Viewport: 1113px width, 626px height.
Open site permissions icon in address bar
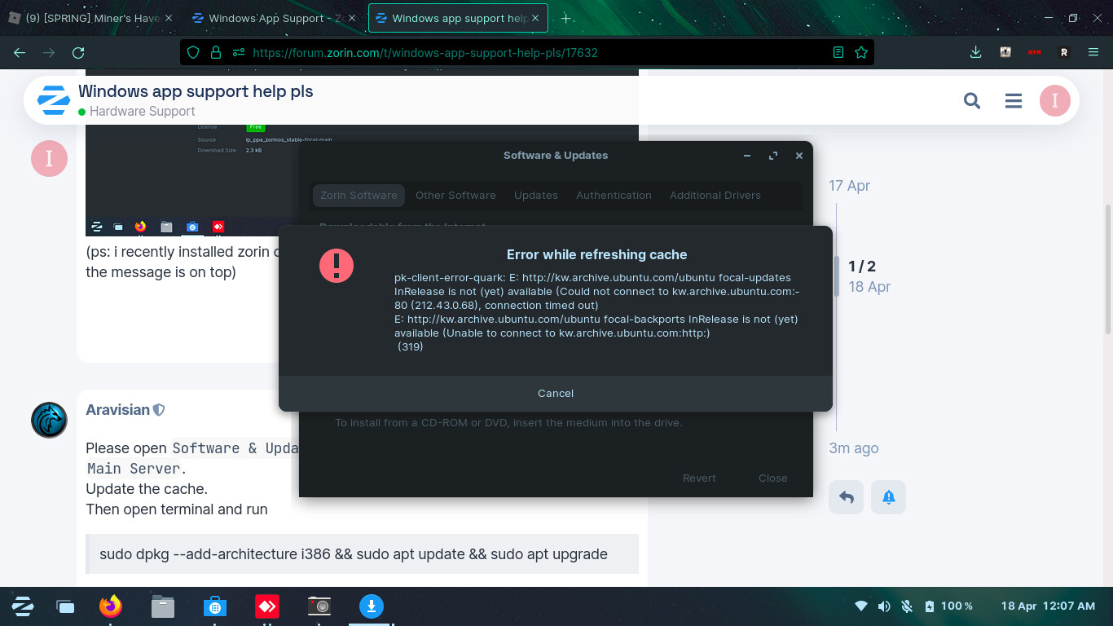(238, 52)
